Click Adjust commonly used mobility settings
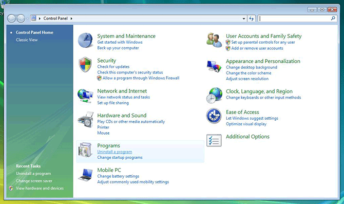 tap(133, 182)
